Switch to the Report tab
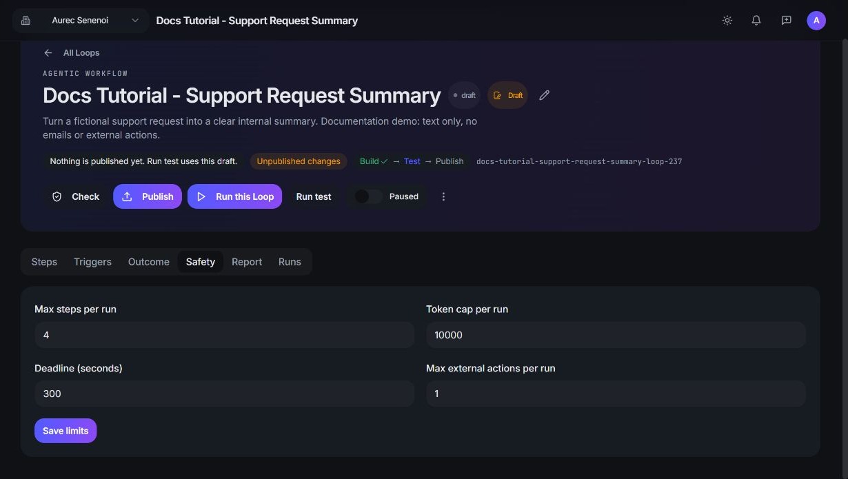Image resolution: width=848 pixels, height=479 pixels. (x=247, y=262)
